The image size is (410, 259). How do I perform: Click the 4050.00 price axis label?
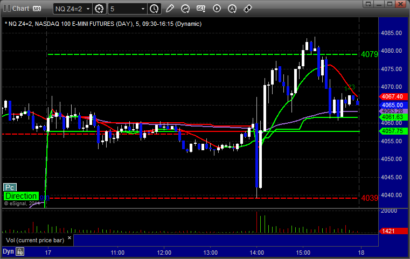[391, 159]
